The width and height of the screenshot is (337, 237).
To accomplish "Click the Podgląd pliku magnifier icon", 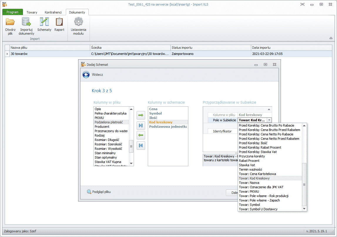I will coord(89,192).
